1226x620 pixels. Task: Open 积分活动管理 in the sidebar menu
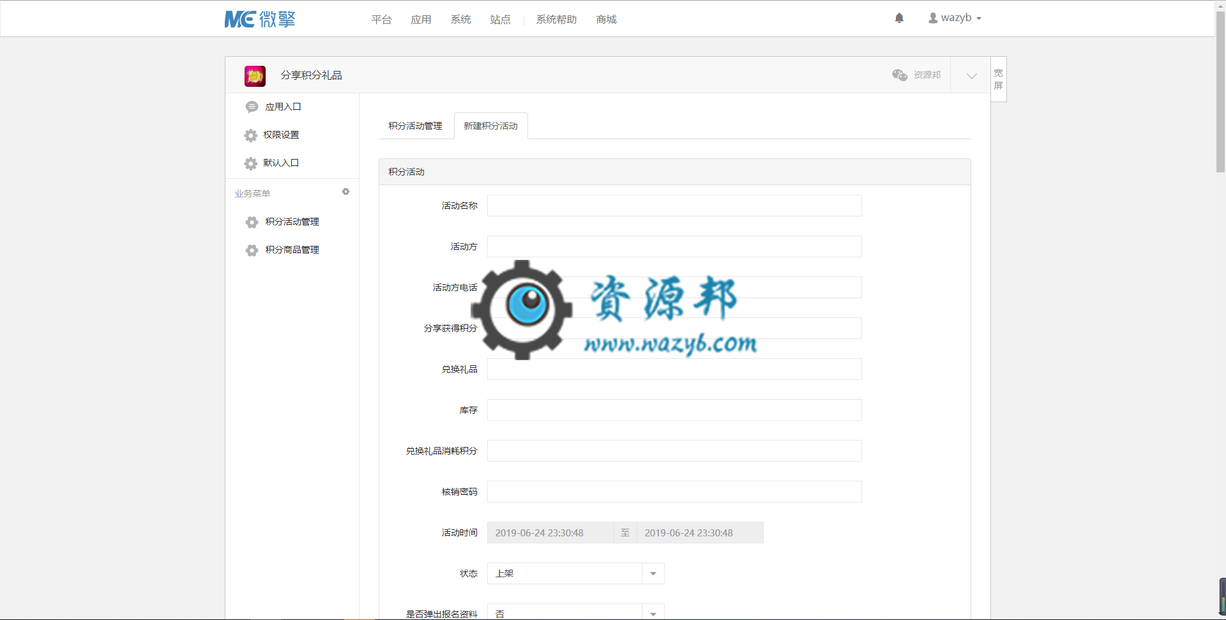292,222
